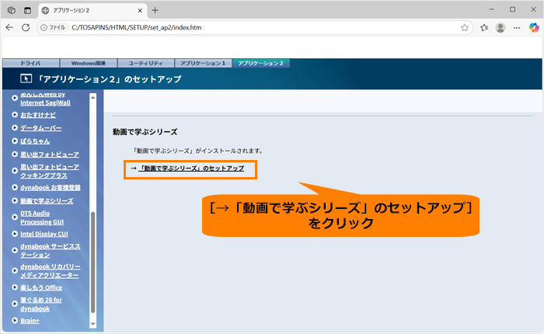Click the setup header cursor icon
This screenshot has width=544, height=334.
click(26, 78)
